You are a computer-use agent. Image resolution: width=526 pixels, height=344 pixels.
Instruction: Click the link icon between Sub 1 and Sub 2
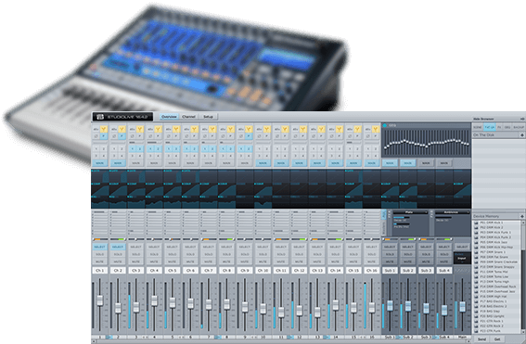click(x=399, y=337)
